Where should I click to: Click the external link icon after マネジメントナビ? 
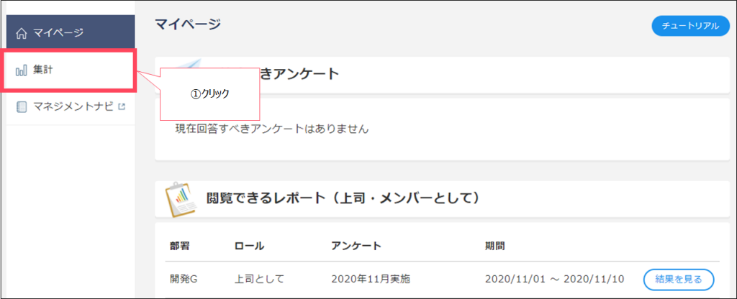pos(122,106)
